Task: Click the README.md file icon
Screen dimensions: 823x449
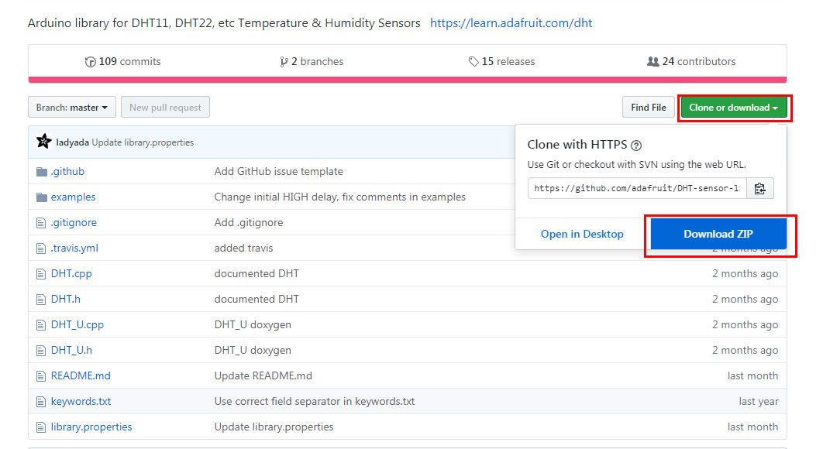Action: pos(42,376)
